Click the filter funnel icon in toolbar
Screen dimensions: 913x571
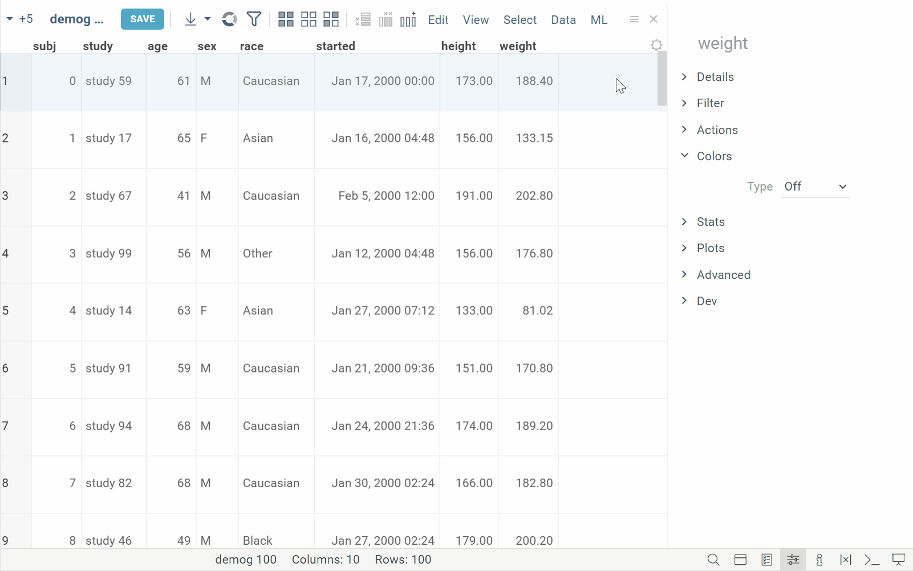click(254, 19)
